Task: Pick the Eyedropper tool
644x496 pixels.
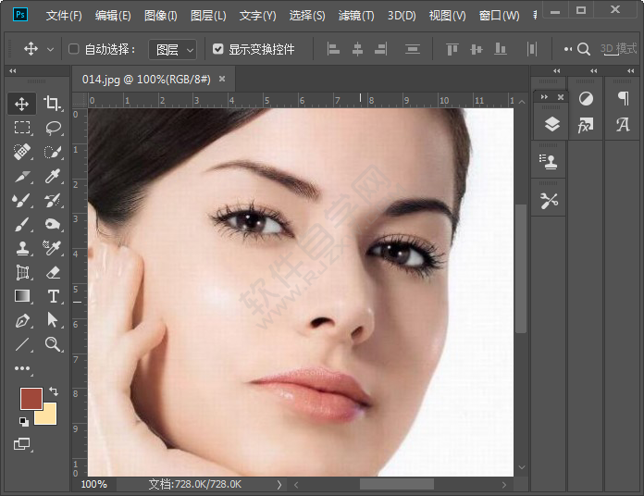Action: (53, 176)
